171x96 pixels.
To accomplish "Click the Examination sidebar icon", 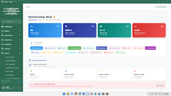I will coord(2,35).
